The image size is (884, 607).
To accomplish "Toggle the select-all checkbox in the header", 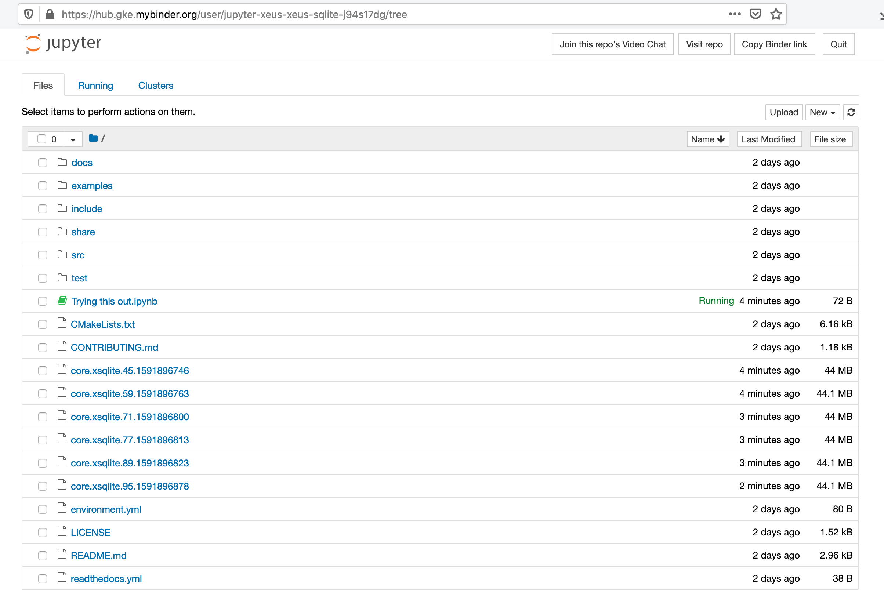I will point(42,139).
